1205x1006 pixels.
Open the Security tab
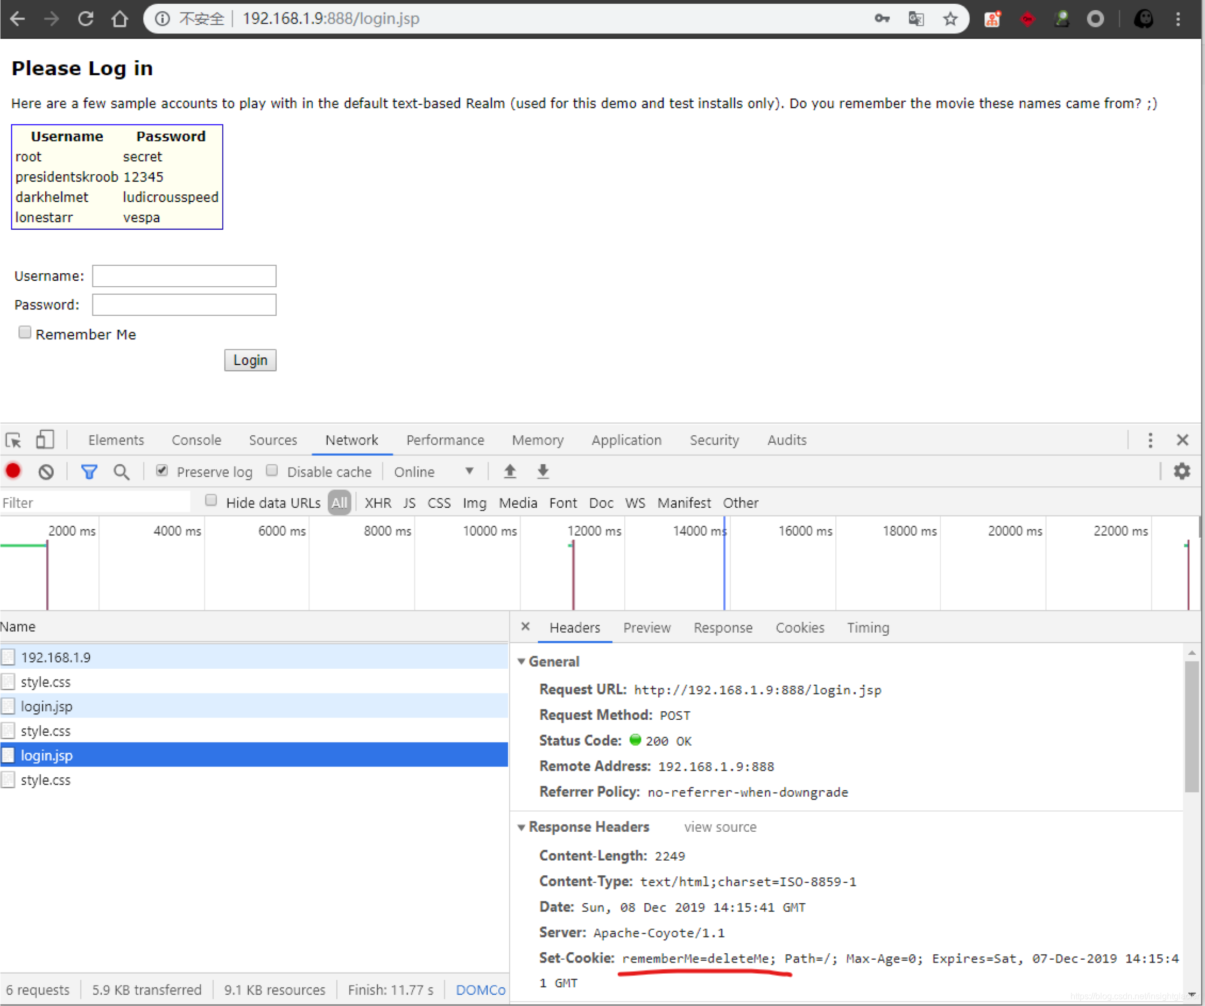click(714, 440)
